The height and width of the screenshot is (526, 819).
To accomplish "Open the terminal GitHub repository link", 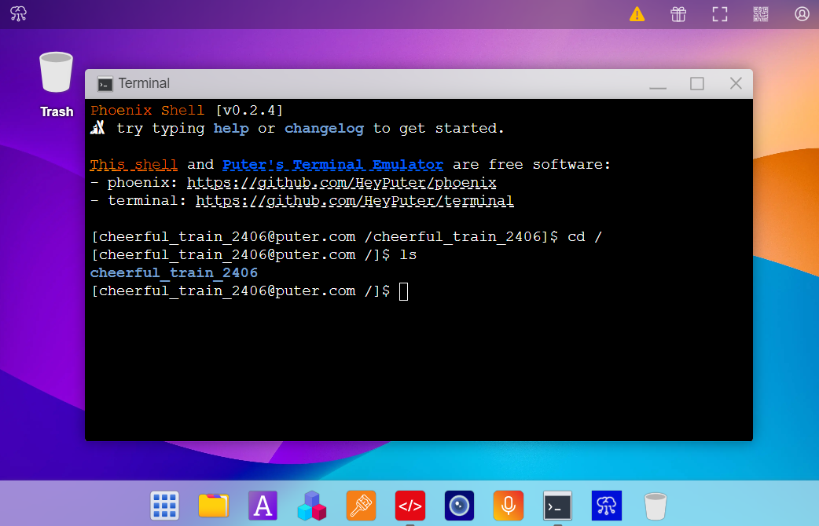I will click(354, 200).
